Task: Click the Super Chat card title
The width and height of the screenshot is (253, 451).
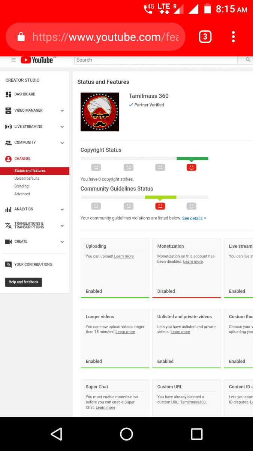Action: 97,387
